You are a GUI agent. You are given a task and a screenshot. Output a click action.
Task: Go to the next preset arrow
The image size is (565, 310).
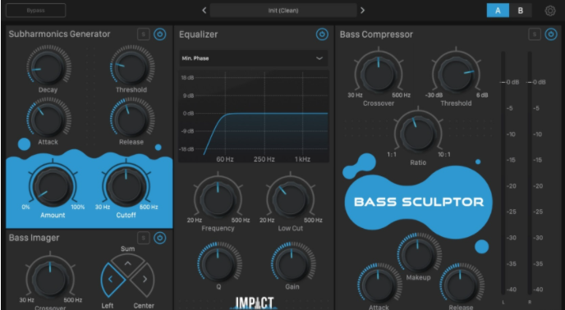pos(362,11)
